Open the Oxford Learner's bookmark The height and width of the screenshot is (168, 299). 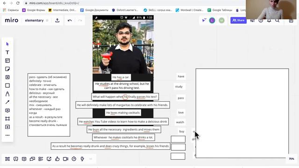click(125, 10)
